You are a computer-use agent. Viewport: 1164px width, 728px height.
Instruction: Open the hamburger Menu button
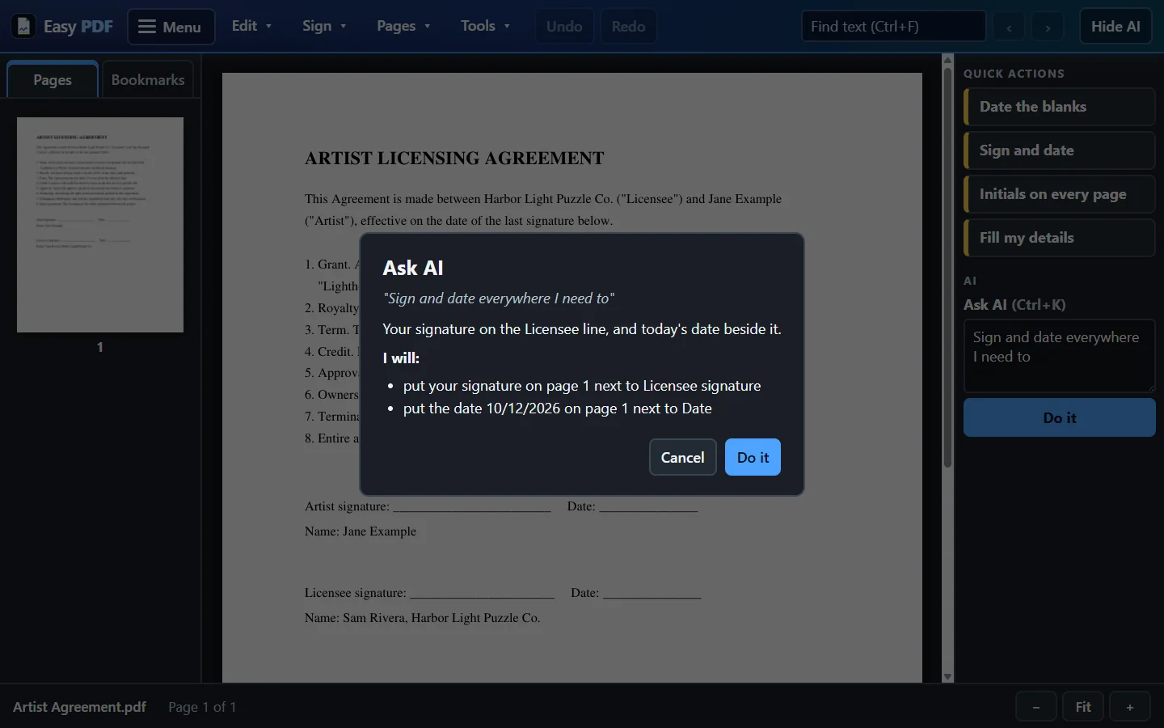pyautogui.click(x=171, y=27)
